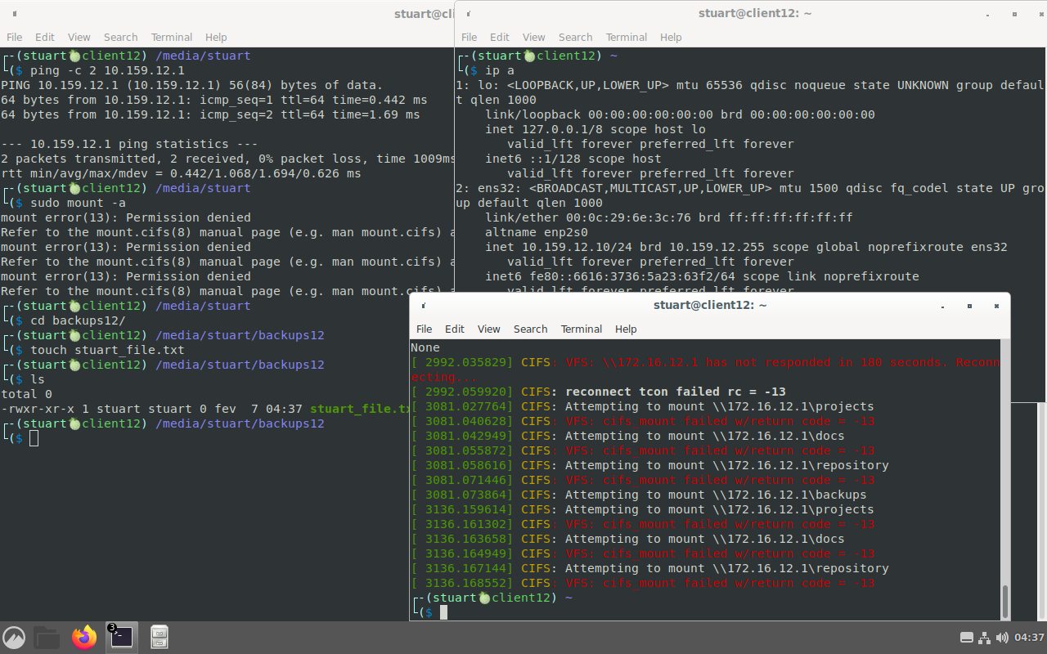1047x654 pixels.
Task: Click the keyboard tray icon
Action: [x=966, y=638]
